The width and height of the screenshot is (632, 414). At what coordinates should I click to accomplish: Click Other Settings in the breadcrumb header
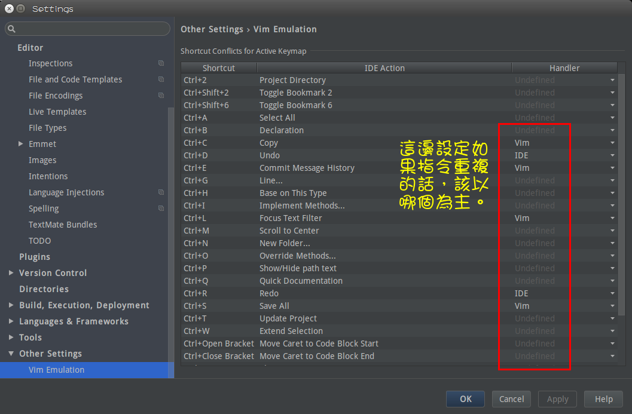coord(212,29)
